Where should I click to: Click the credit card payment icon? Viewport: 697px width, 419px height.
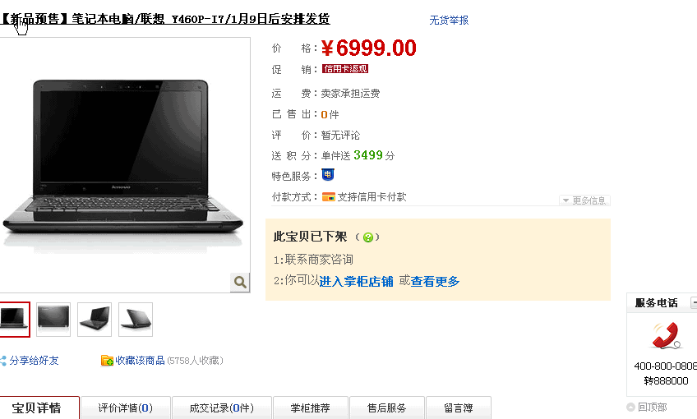[329, 197]
